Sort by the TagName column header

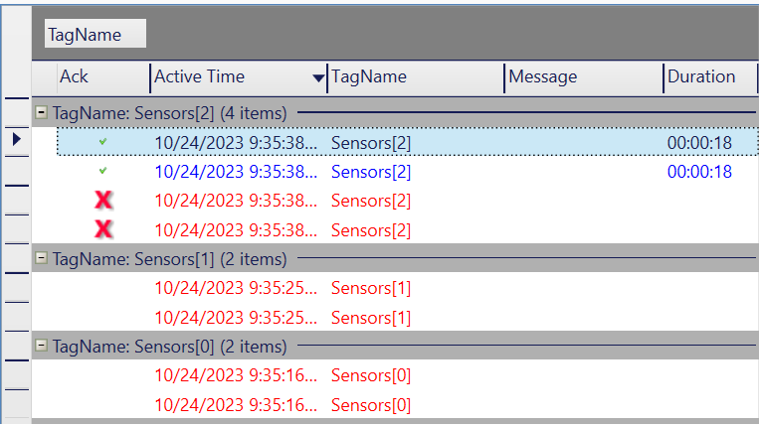coord(416,77)
